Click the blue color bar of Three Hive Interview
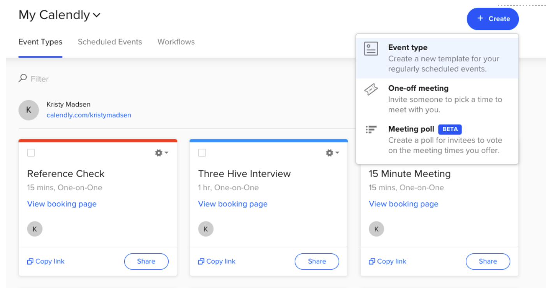Image resolution: width=546 pixels, height=288 pixels. tap(269, 140)
